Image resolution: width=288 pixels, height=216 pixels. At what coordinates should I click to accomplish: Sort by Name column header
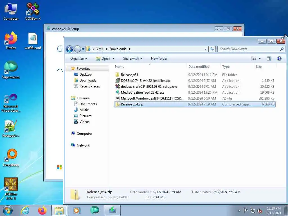[x=150, y=66]
